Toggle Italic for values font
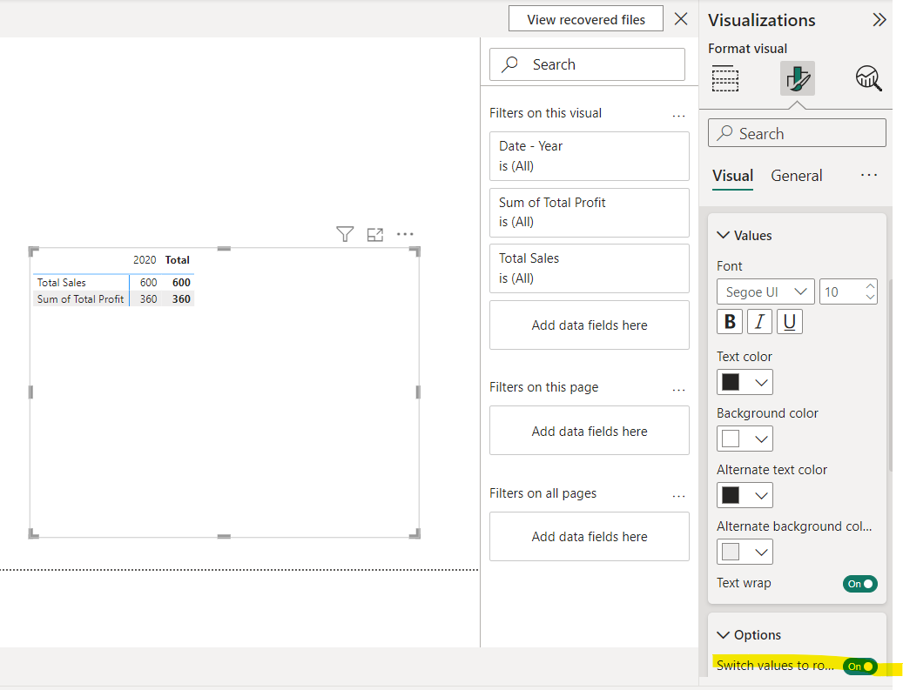 coord(759,322)
